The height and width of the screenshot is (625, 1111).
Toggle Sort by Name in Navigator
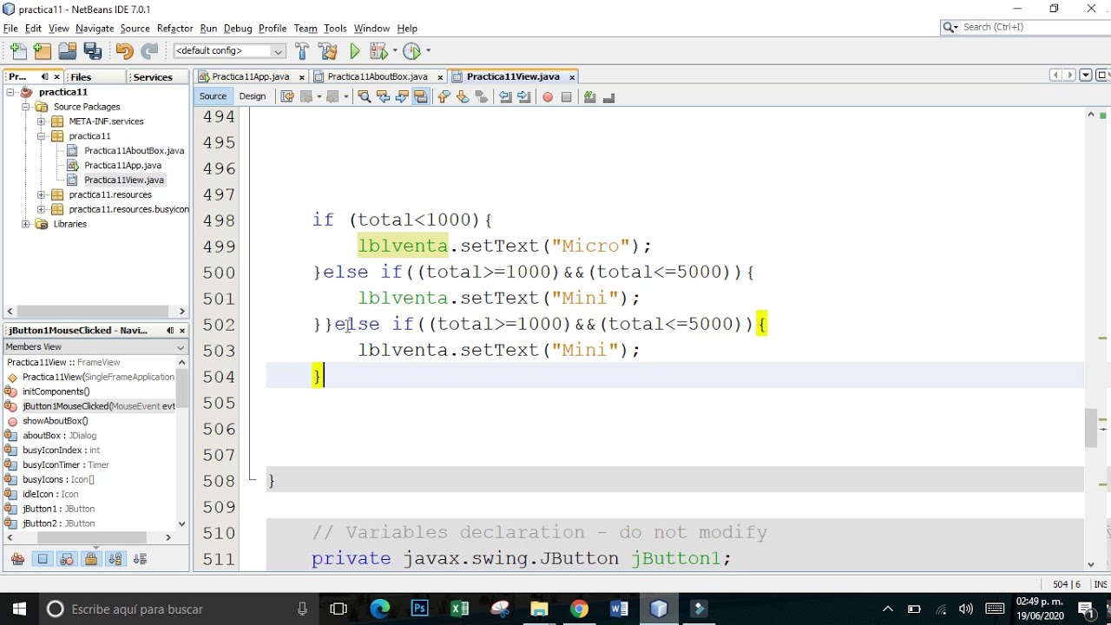116,559
